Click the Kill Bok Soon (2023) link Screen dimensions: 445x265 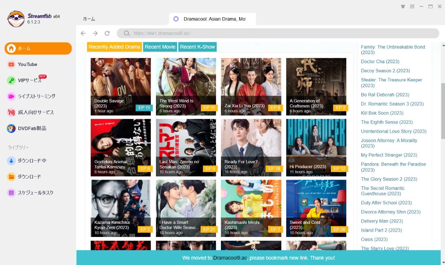[382, 113]
